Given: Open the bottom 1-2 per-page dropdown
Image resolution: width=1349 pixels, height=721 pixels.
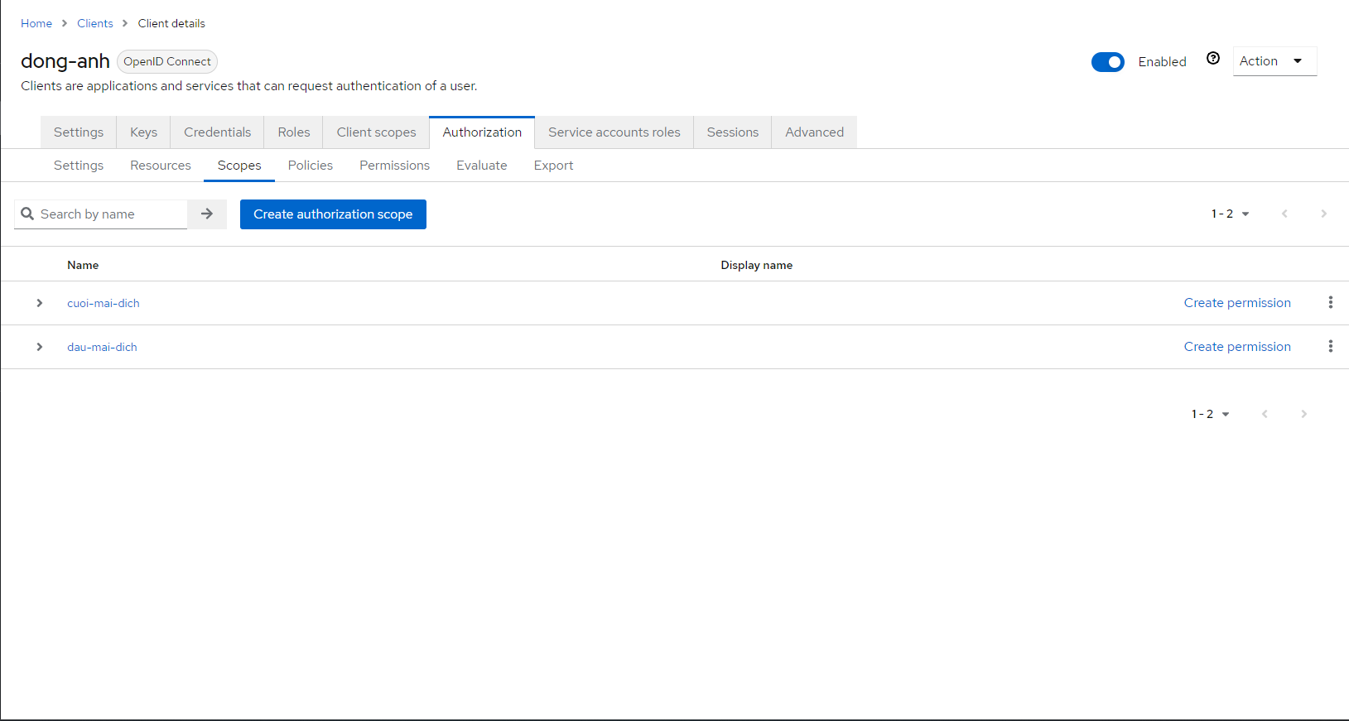Looking at the screenshot, I should click(x=1210, y=414).
